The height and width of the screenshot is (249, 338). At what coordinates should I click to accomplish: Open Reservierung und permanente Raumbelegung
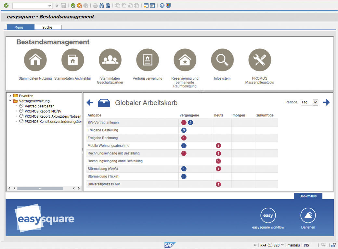click(x=185, y=60)
